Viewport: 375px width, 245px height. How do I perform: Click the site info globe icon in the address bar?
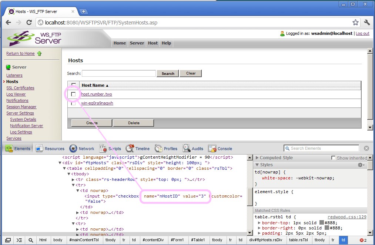(x=41, y=23)
